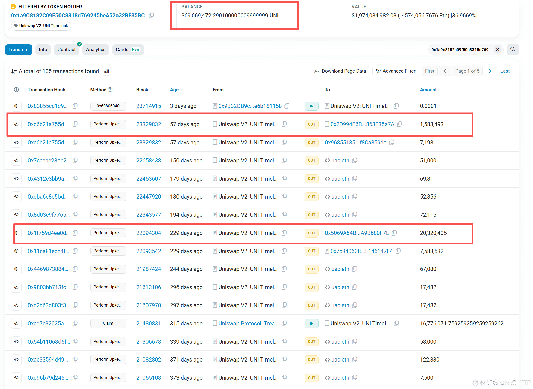The height and width of the screenshot is (389, 533).
Task: Toggle eye preview for 0x83855cc1c9 transaction
Action: 16,106
